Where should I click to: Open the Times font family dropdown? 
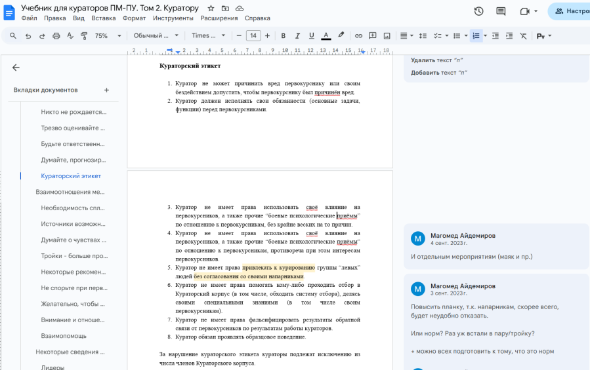tap(209, 35)
